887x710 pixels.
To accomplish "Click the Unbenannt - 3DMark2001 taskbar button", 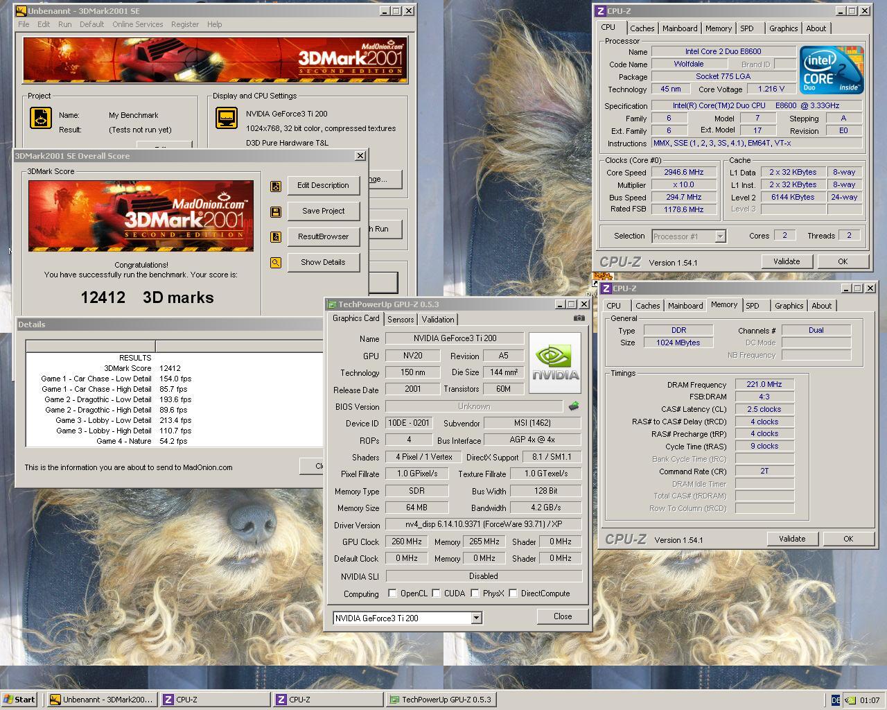I will (102, 700).
